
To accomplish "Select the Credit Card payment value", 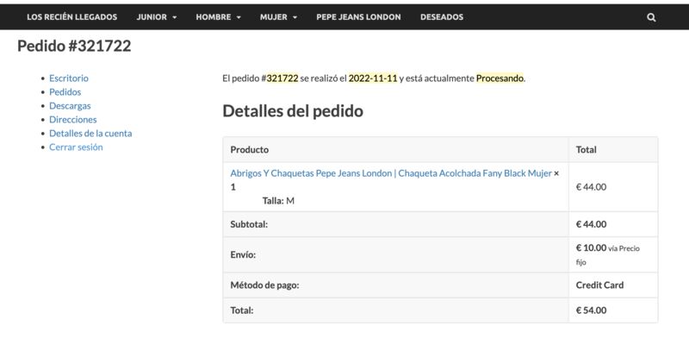I will 599,285.
